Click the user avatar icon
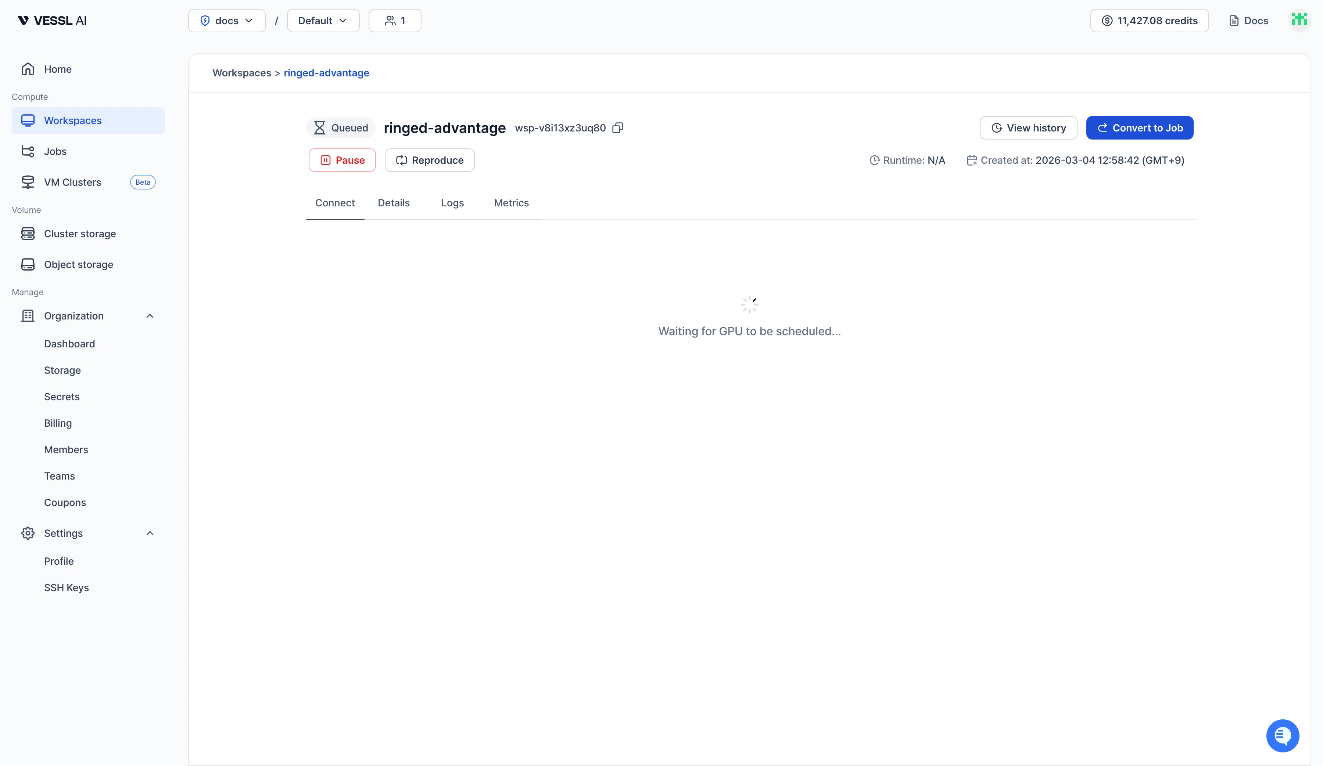Viewport: 1323px width, 766px height. (x=1299, y=21)
